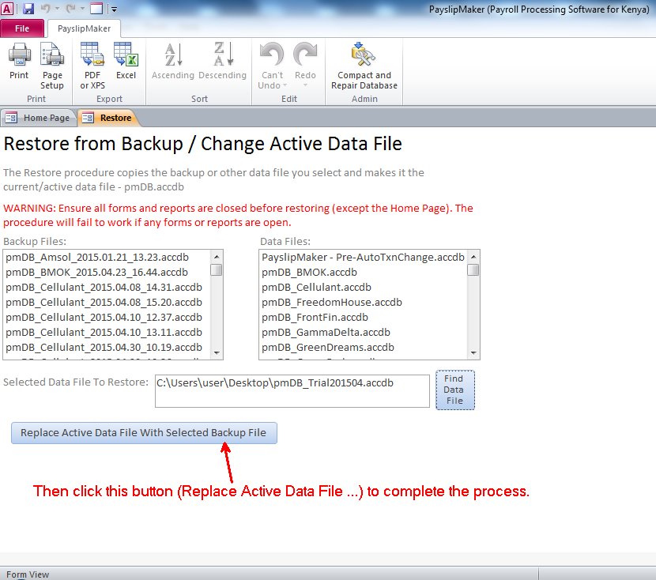Viewport: 656px width, 580px height.
Task: Sort Ascending using the A-Z icon
Action: point(173,55)
